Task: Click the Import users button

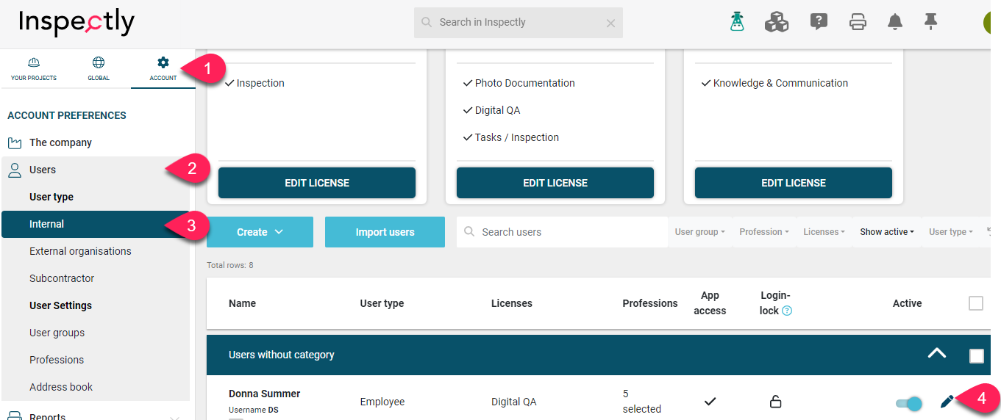Action: click(x=385, y=232)
